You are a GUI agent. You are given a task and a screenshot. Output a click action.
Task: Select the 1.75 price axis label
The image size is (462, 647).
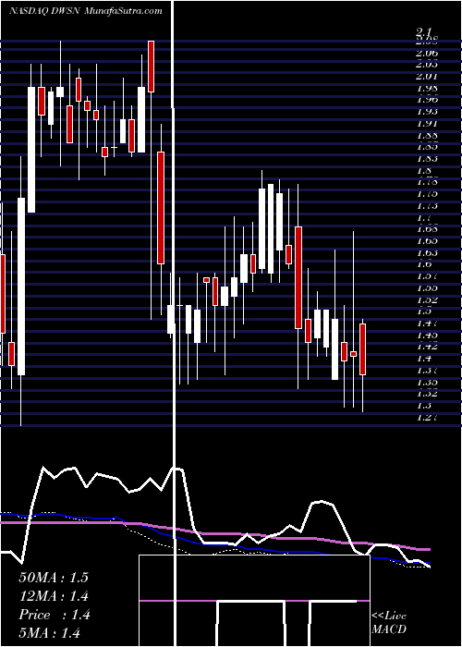(427, 193)
